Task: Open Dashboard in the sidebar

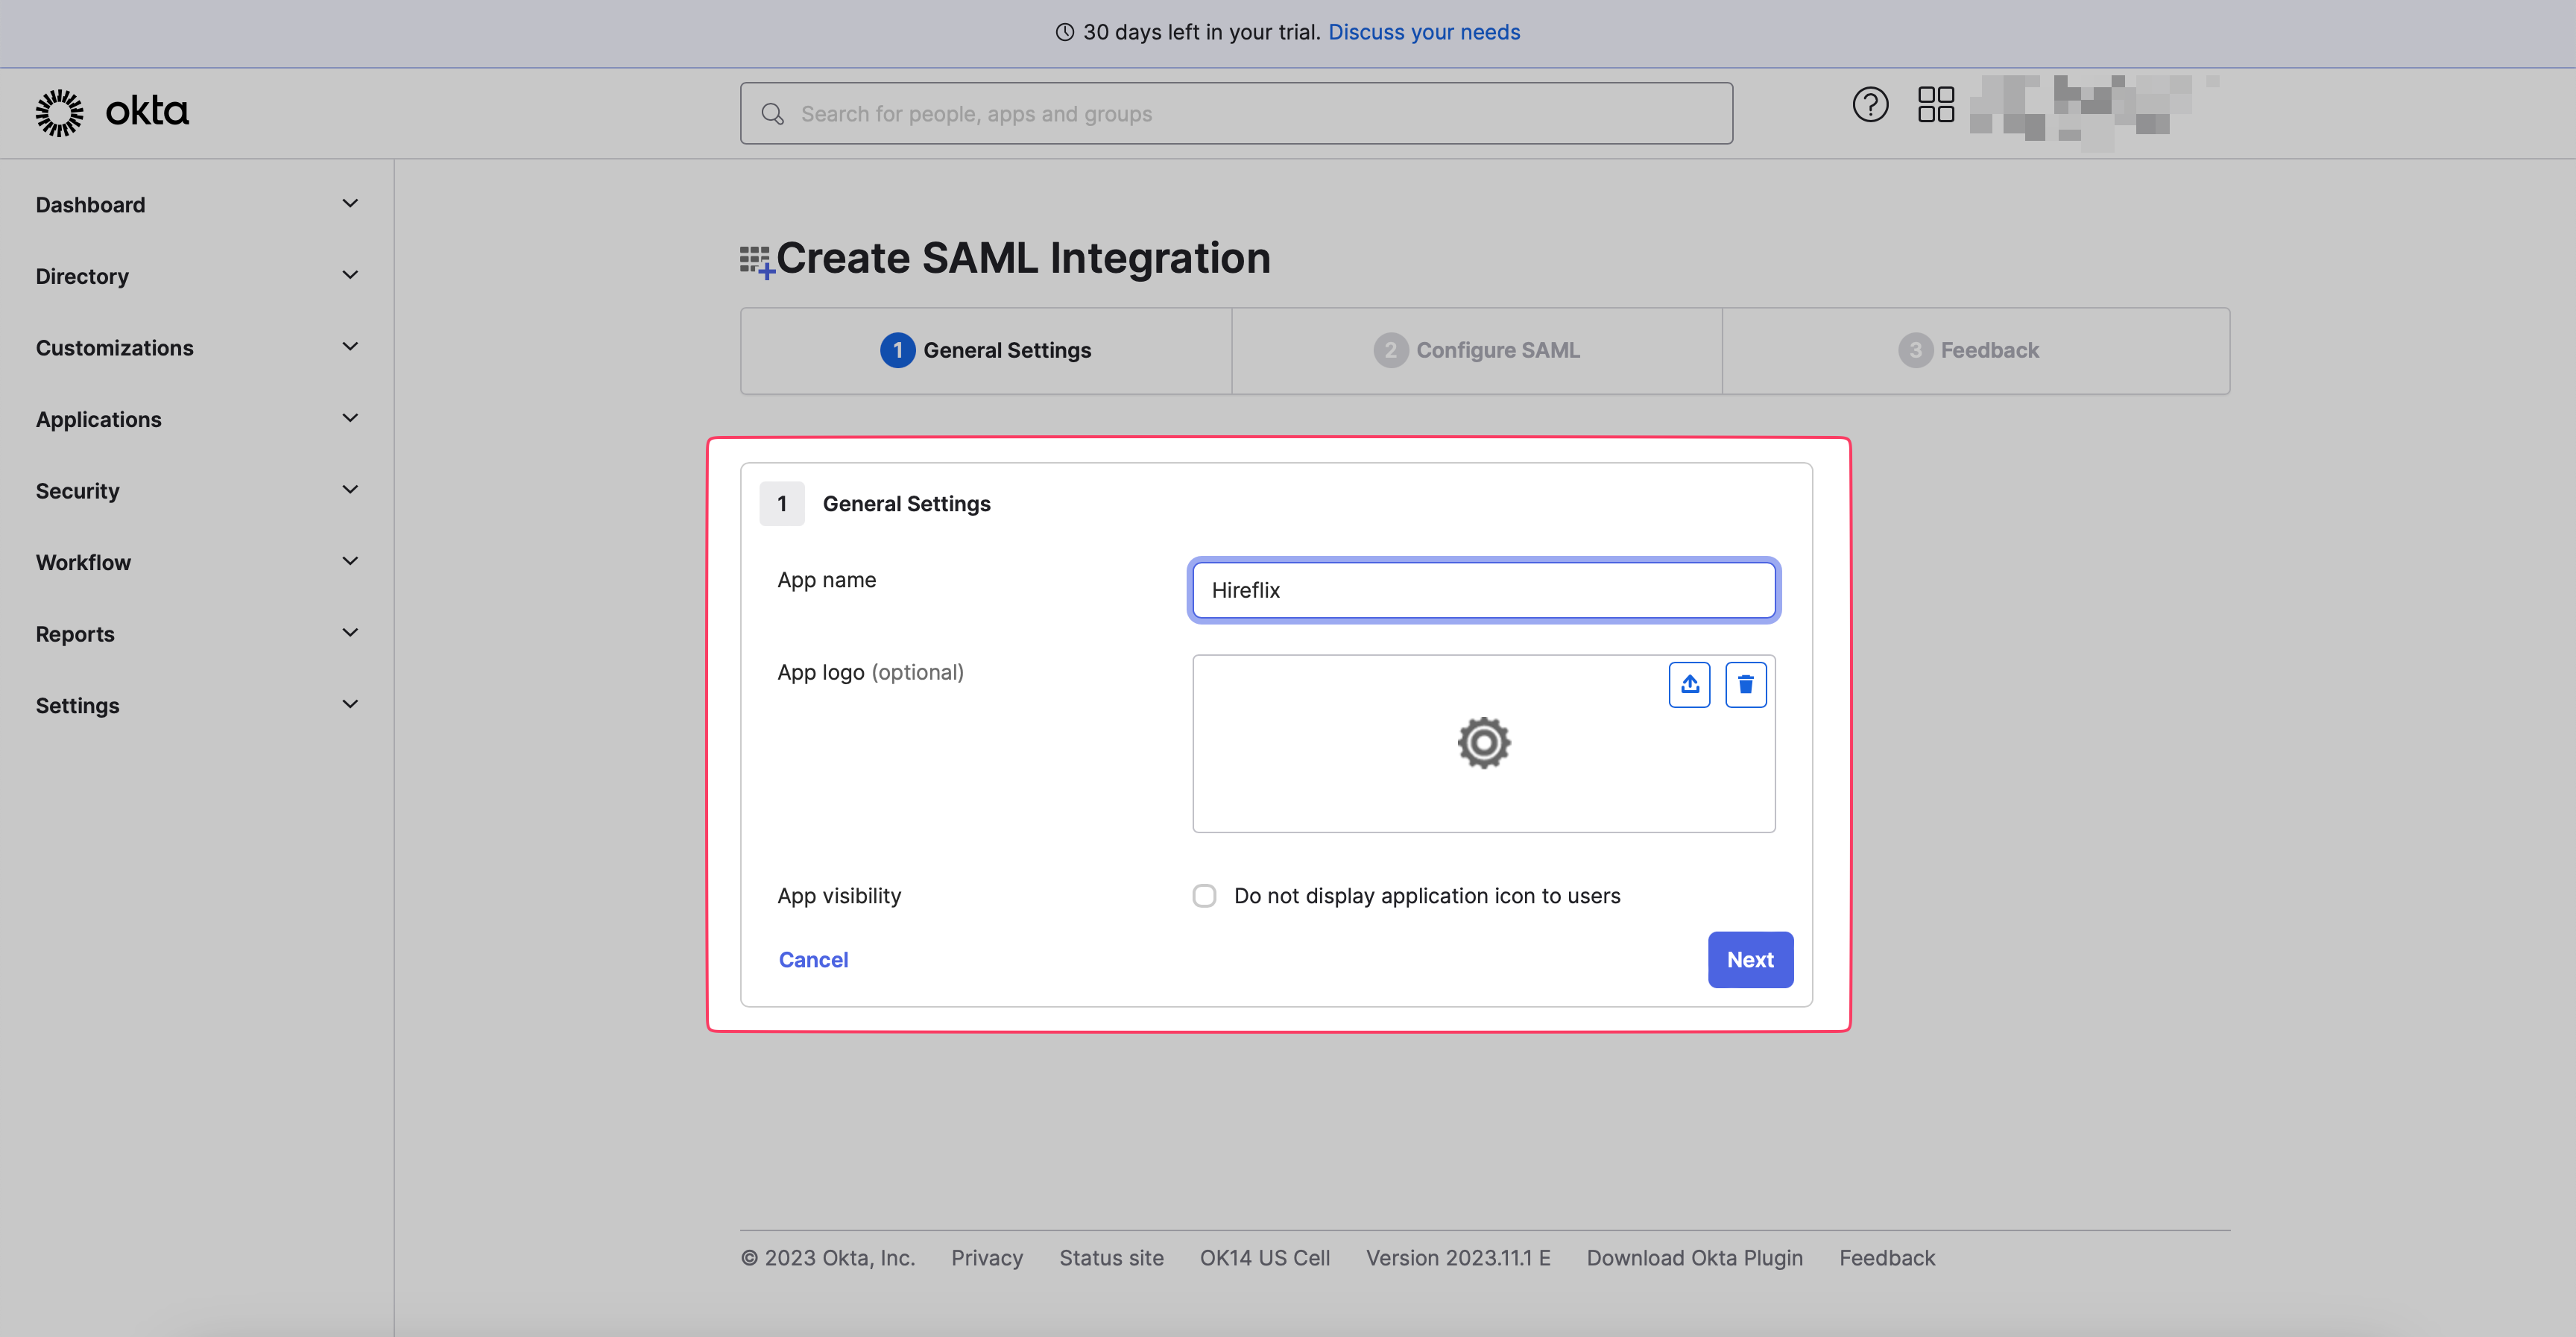Action: tap(90, 205)
